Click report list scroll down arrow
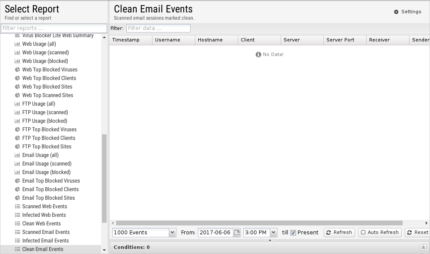This screenshot has width=430, height=254. [104, 250]
